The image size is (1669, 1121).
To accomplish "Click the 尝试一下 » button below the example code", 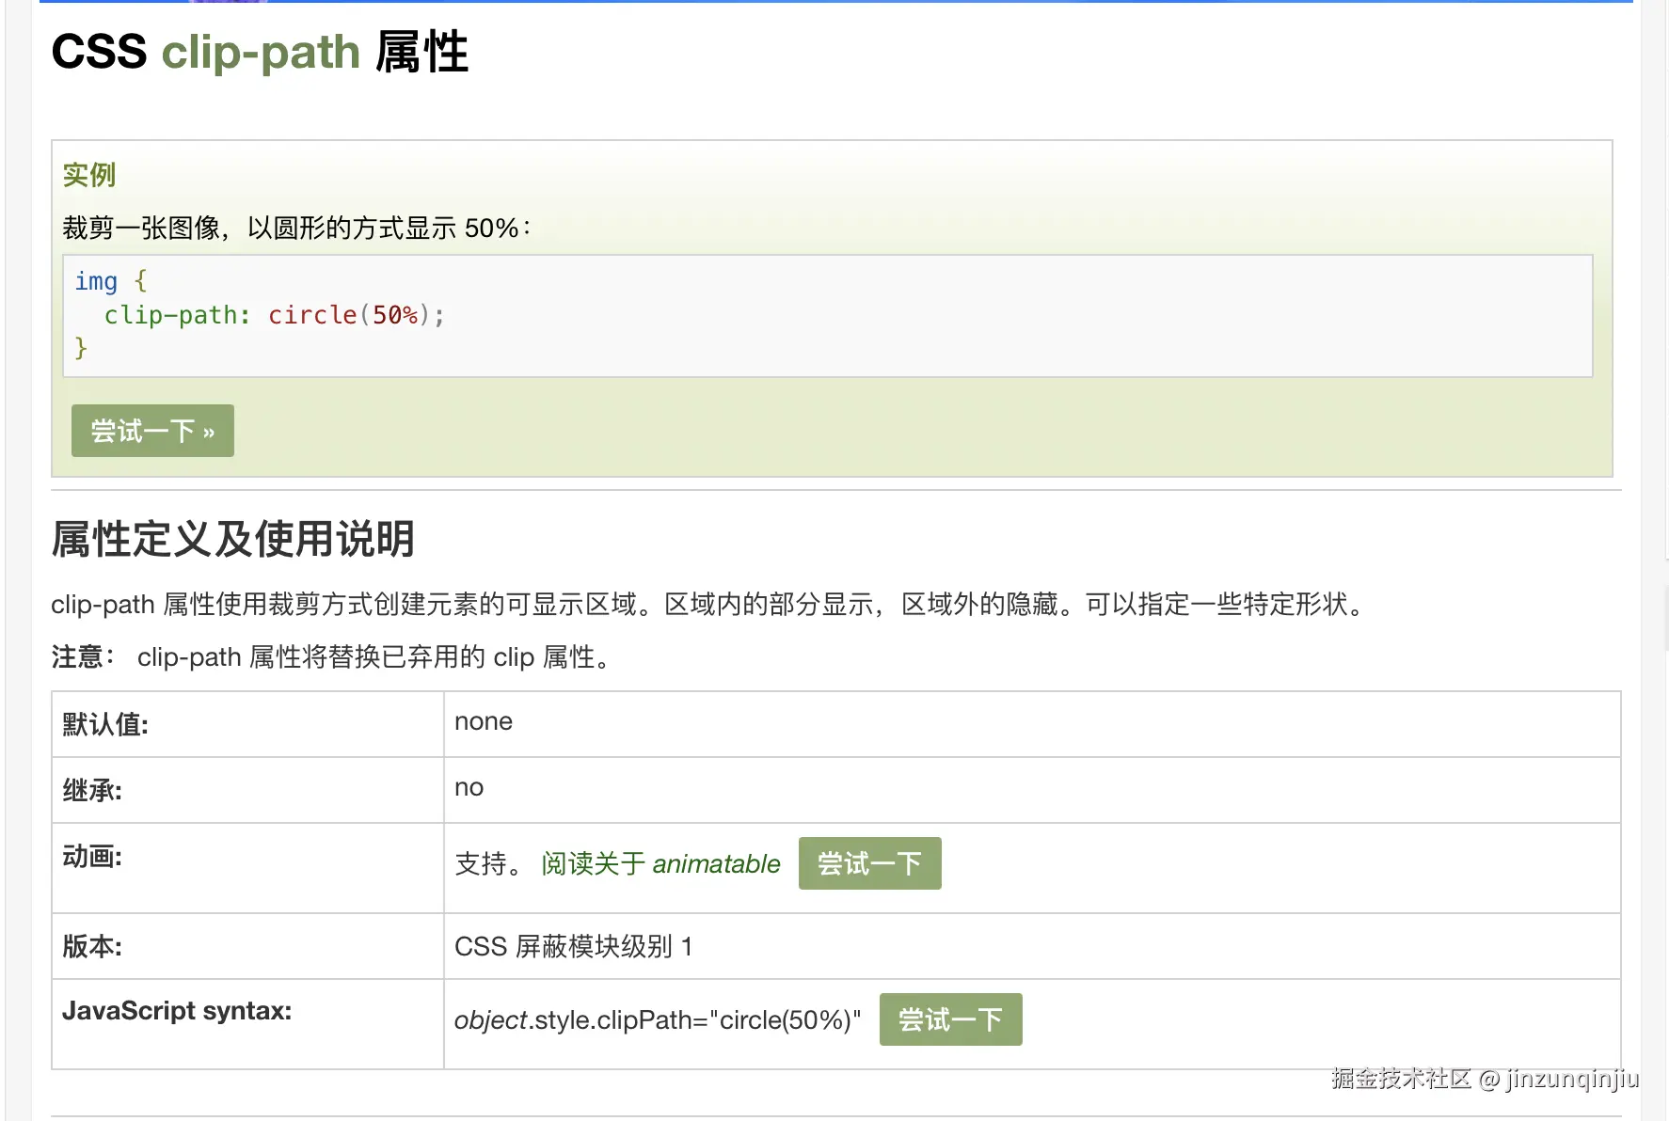I will coord(151,431).
